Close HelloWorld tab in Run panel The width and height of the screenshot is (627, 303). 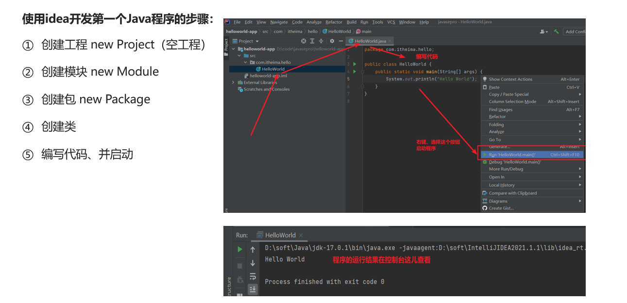click(x=301, y=236)
